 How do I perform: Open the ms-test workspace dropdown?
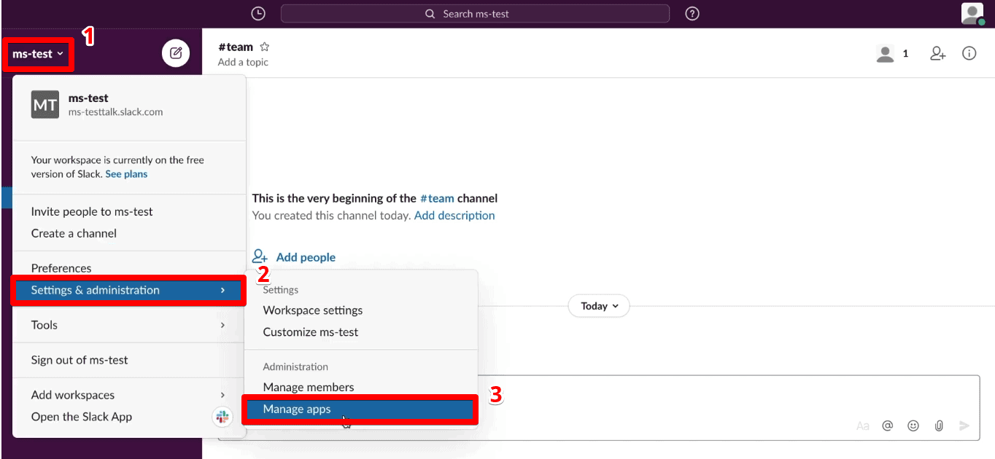(38, 53)
